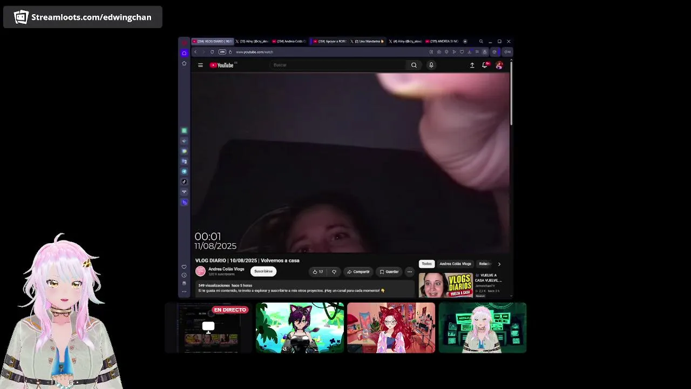Switch to the VLOG DIARIO browser tab
Screen dimensions: 691x389
[213, 41]
